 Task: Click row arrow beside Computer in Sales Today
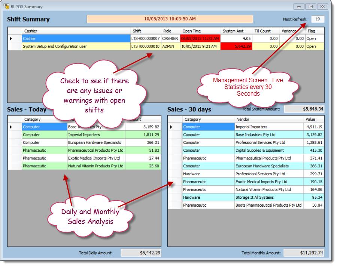(11, 127)
